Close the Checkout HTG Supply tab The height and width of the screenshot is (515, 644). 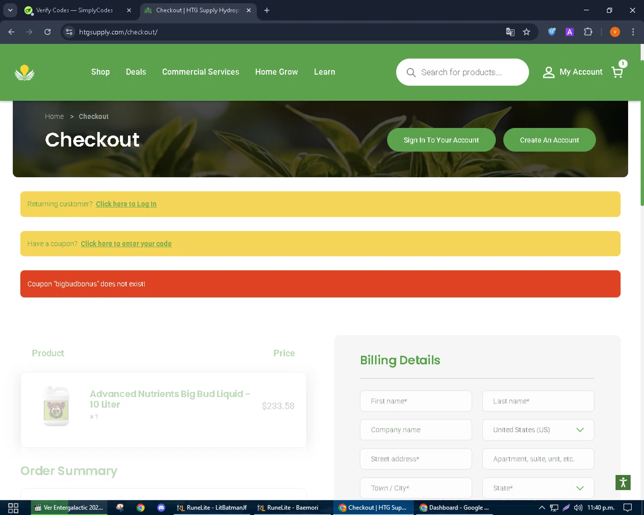coord(249,10)
